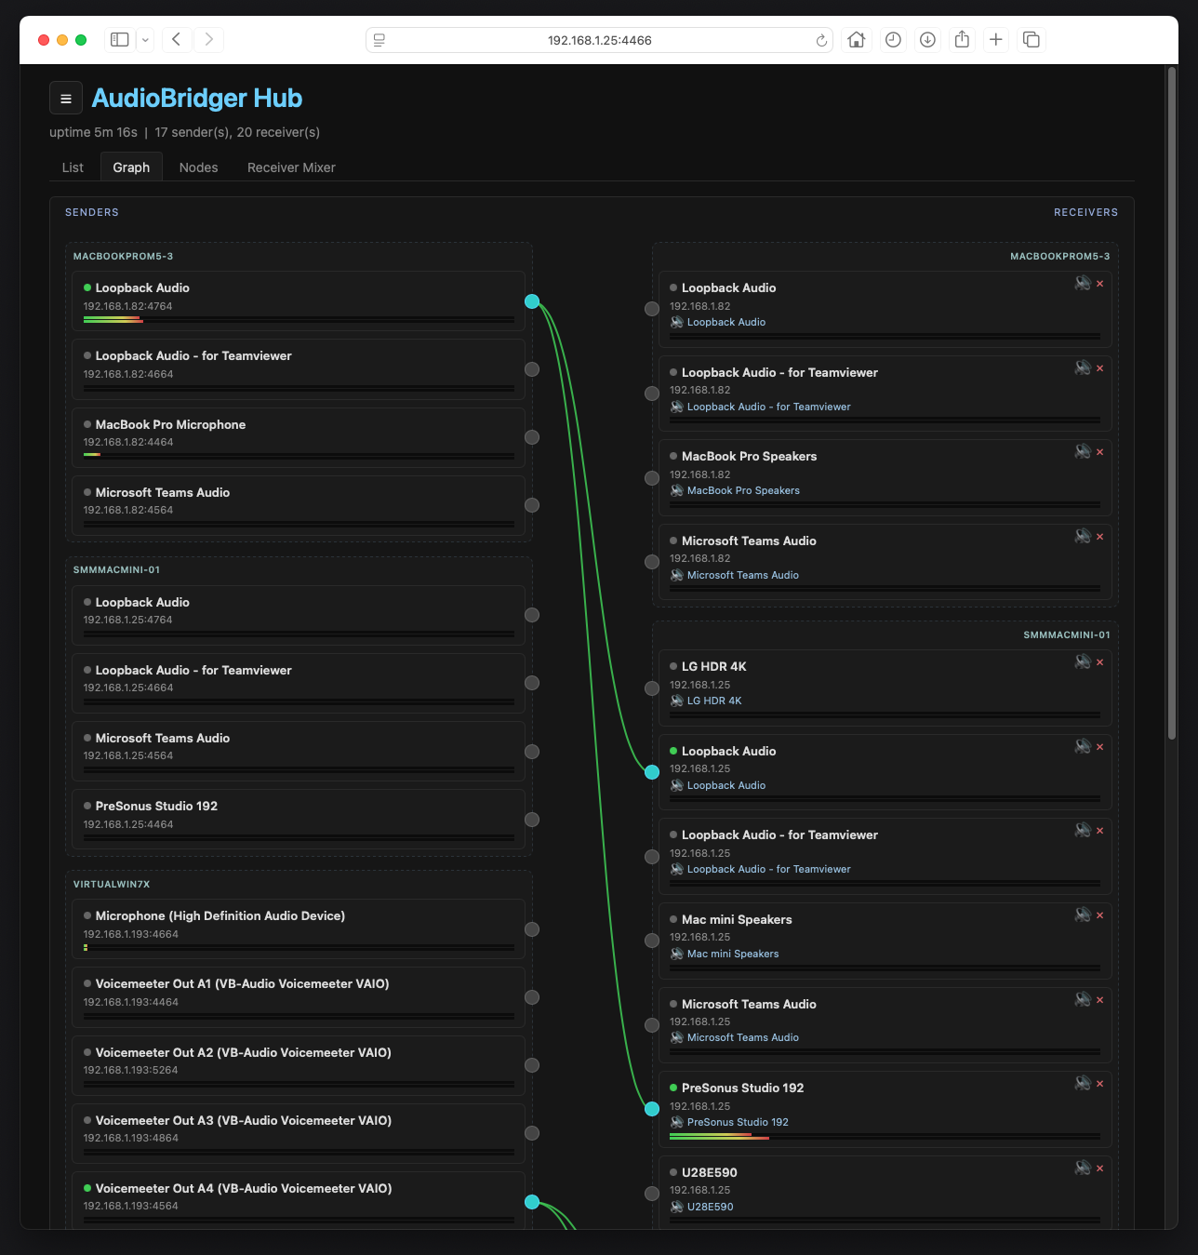Select the Graph tab

[131, 167]
